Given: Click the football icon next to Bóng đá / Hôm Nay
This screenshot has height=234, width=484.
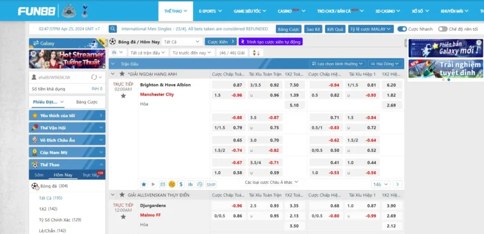Looking at the screenshot, I should [113, 42].
